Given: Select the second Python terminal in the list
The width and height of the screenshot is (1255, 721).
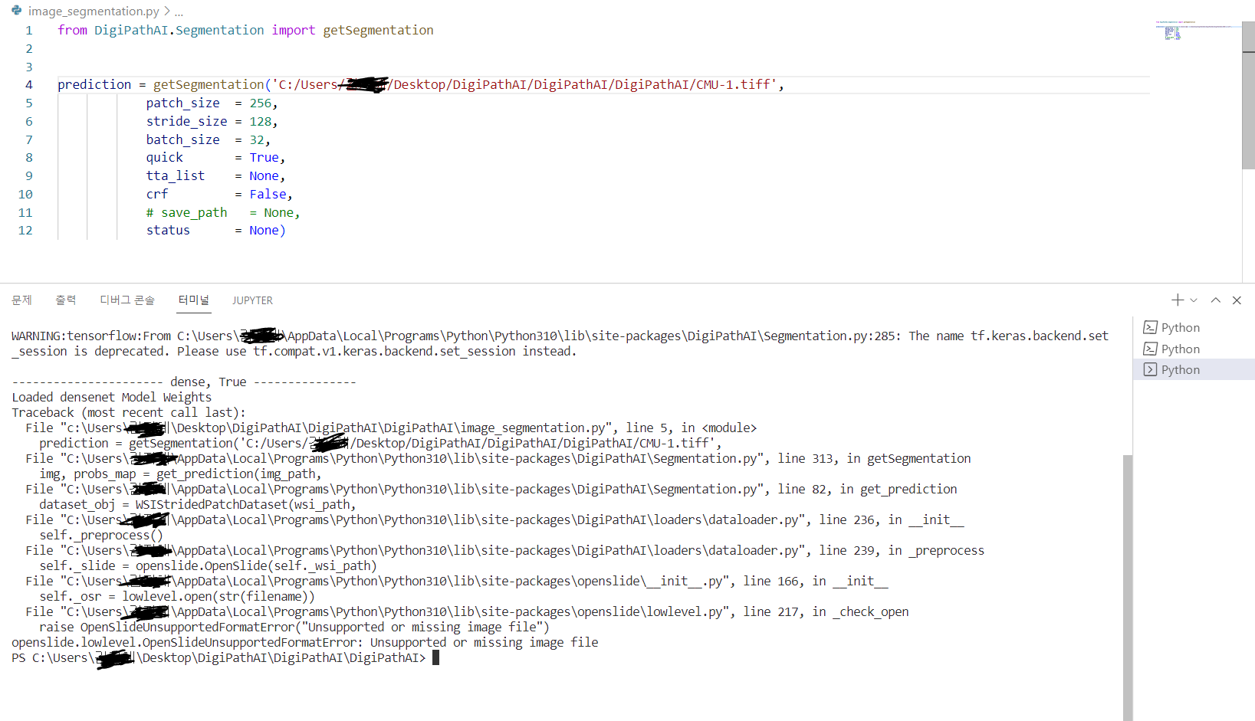Looking at the screenshot, I should (1194, 349).
